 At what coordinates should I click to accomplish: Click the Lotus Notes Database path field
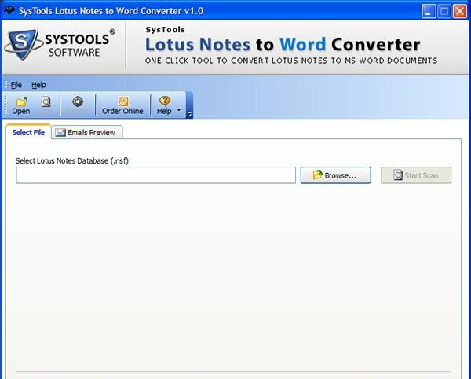pyautogui.click(x=155, y=175)
